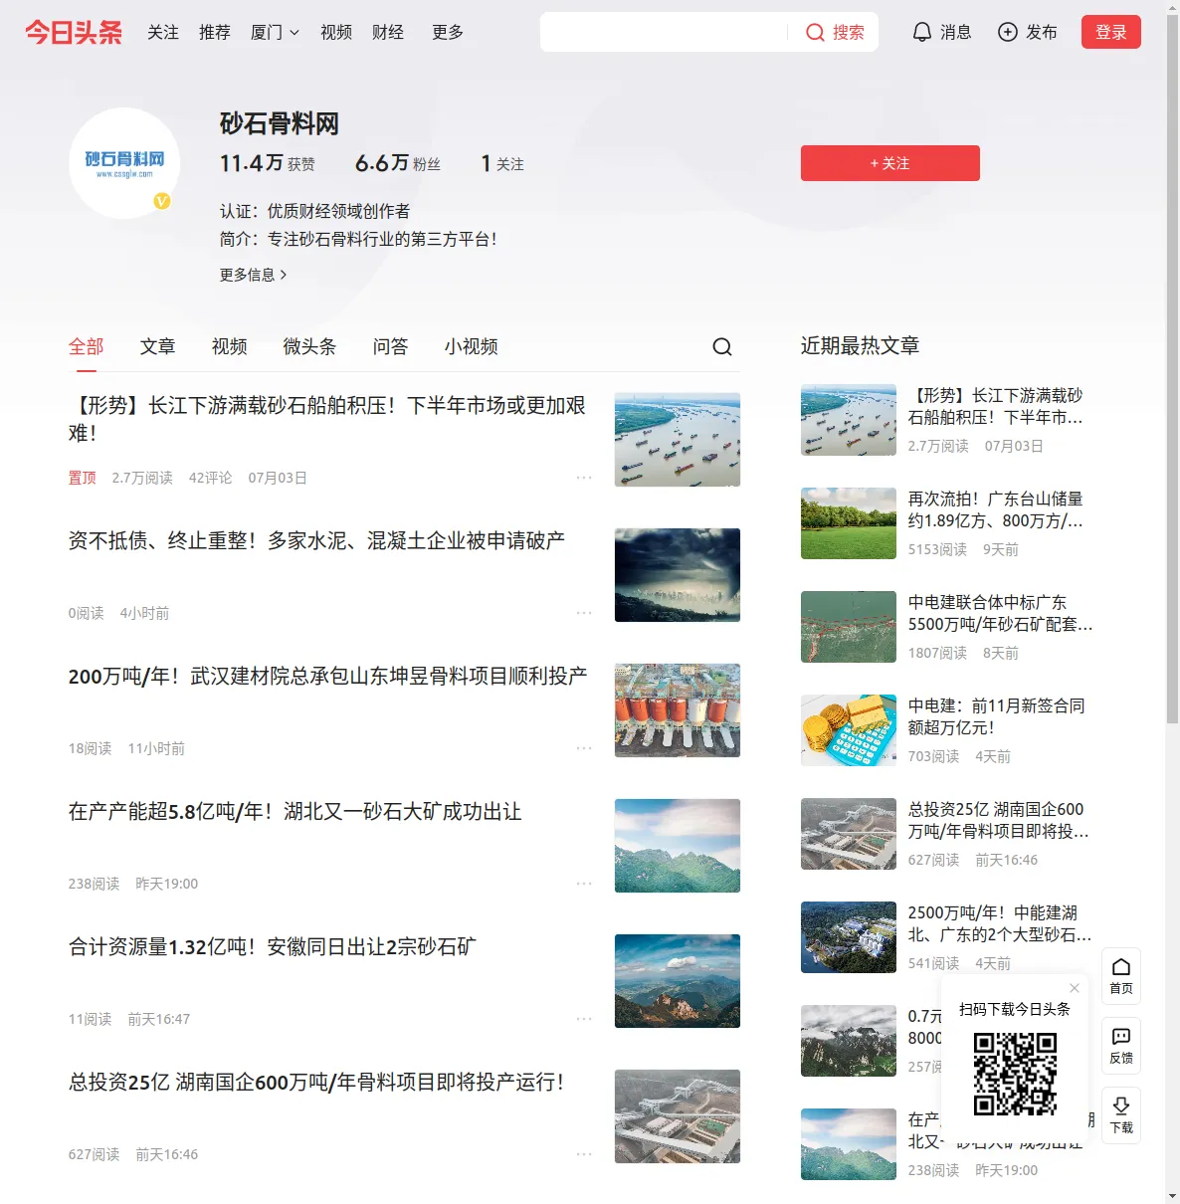Open article 资不抵债、终止重整
This screenshot has height=1204, width=1180.
tap(316, 540)
